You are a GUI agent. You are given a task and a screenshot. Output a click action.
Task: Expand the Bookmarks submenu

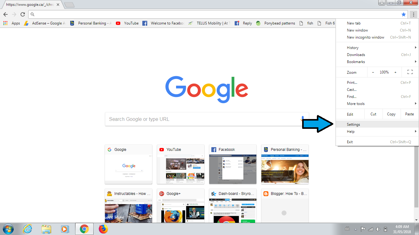(377, 62)
